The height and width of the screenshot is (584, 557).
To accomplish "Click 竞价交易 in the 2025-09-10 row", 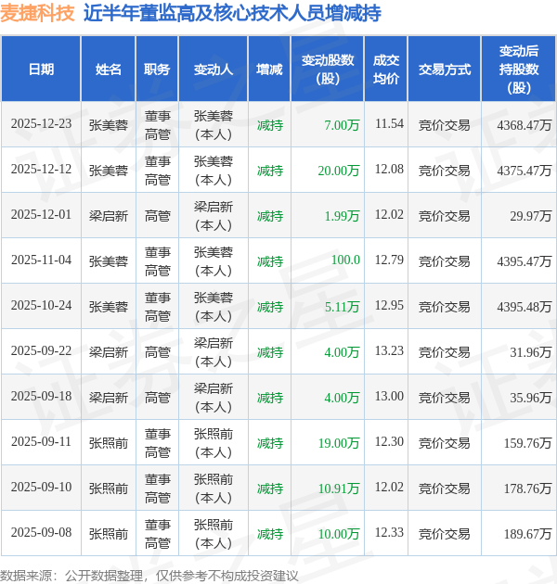I will pyautogui.click(x=445, y=489).
